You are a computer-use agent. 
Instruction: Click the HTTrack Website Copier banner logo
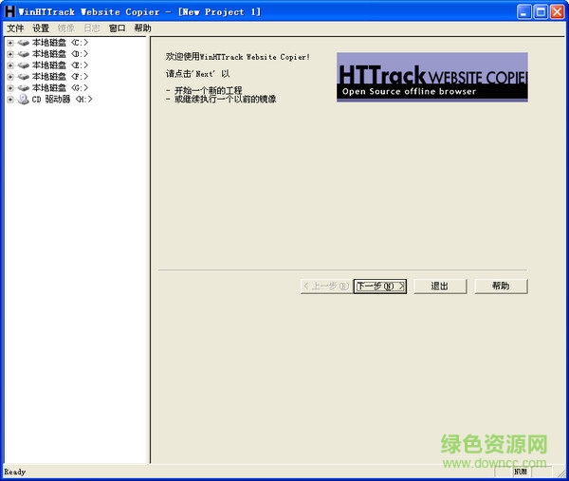[431, 77]
